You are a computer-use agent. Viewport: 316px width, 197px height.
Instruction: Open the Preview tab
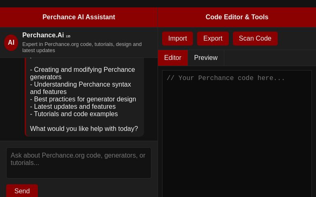pyautogui.click(x=206, y=58)
